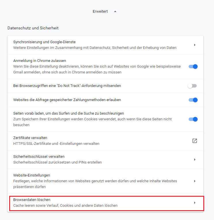
Task: Click the Do Not Track-Anforderung label text
Action: [x=67, y=86]
